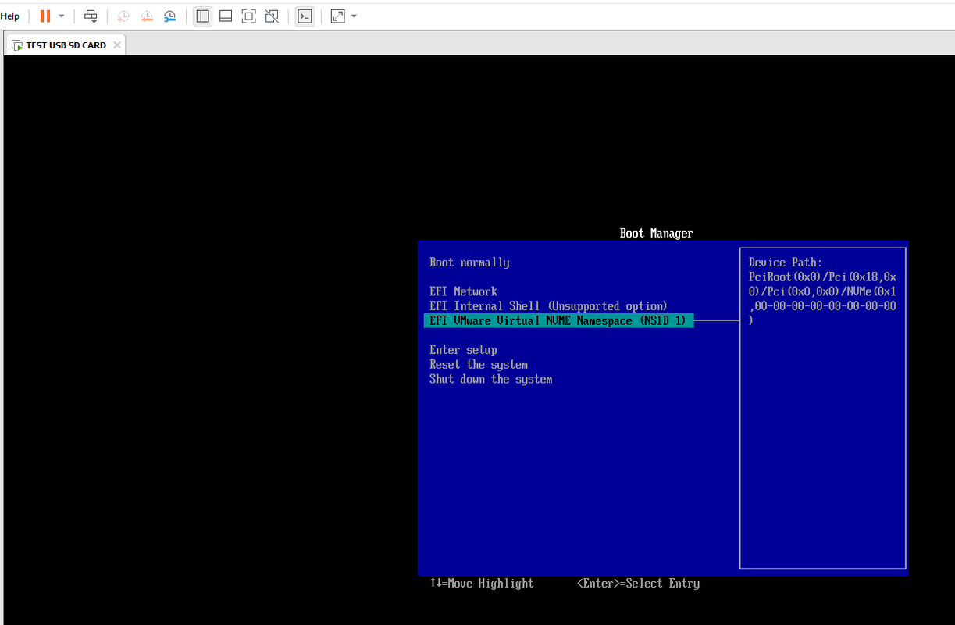The width and height of the screenshot is (955, 625).
Task: Send Ctrl+Alt+Del to the virtual machine
Action: pyautogui.click(x=91, y=16)
